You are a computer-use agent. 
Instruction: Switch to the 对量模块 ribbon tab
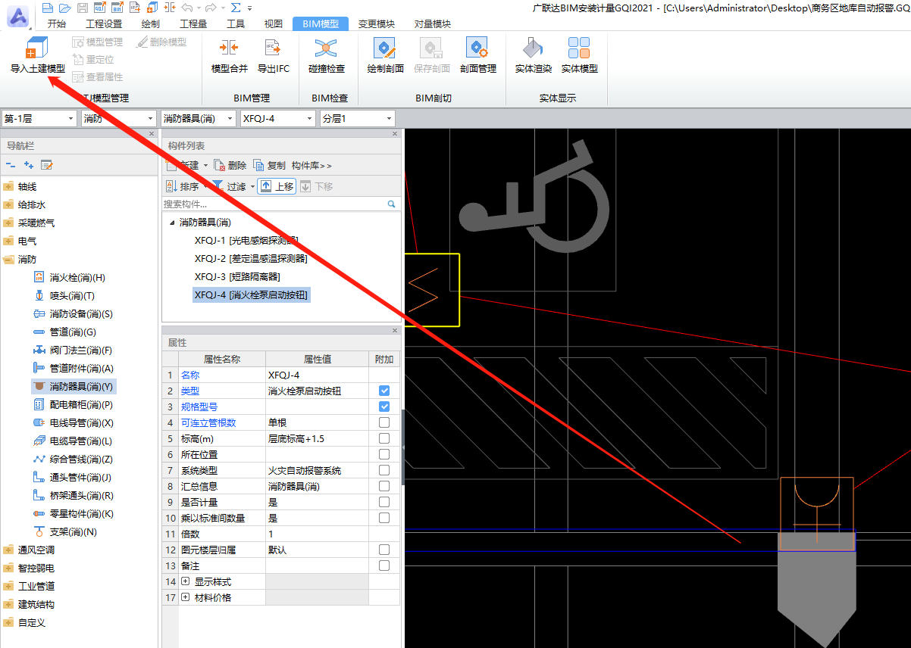(x=433, y=23)
